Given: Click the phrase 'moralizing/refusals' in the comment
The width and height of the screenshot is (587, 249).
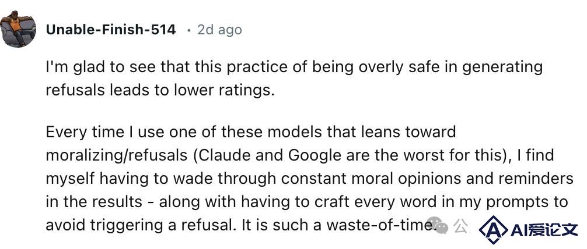Looking at the screenshot, I should (117, 155).
